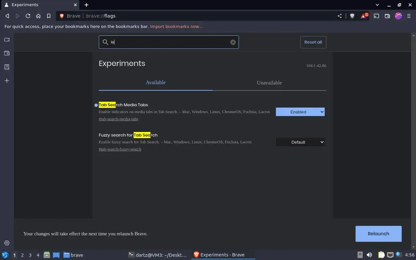Image resolution: width=416 pixels, height=260 pixels.
Task: Open the tab search dropdown arrow
Action: [x=377, y=5]
